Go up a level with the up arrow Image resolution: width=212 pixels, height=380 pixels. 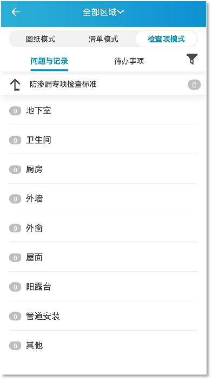pos(15,85)
